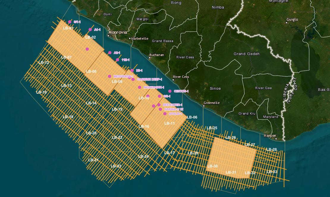Click the LB-20 block label
The image size is (330, 197).
click(x=91, y=133)
